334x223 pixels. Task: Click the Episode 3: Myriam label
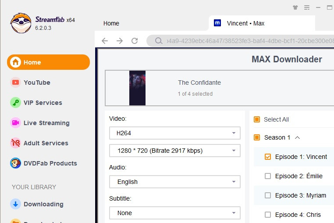[x=301, y=195]
